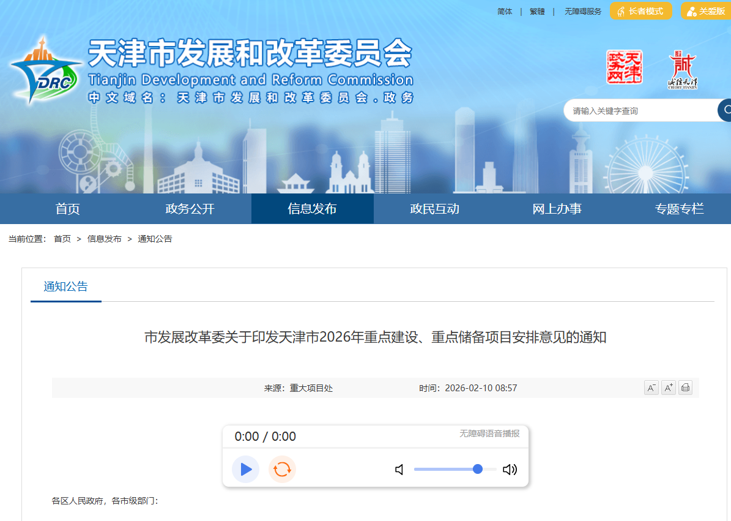731x521 pixels.
Task: Switch language to 繁體 traditional Chinese
Action: point(537,11)
